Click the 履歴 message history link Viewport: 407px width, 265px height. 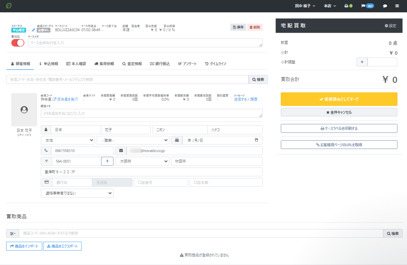tap(254, 99)
